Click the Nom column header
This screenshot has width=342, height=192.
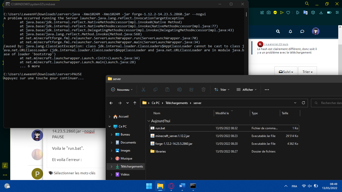pos(157,113)
